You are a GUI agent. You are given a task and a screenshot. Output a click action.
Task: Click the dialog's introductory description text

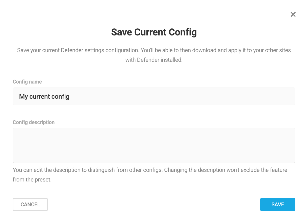154,55
